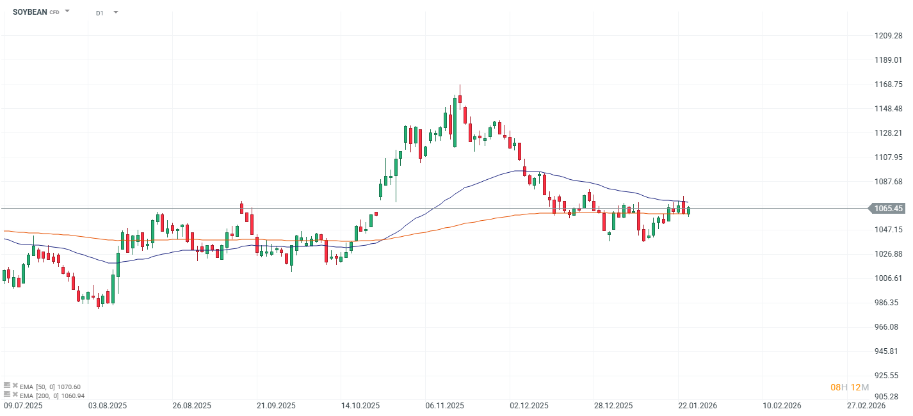Expand the SOYBEAN instrument dropdown arrow
The image size is (913, 416).
(x=67, y=12)
